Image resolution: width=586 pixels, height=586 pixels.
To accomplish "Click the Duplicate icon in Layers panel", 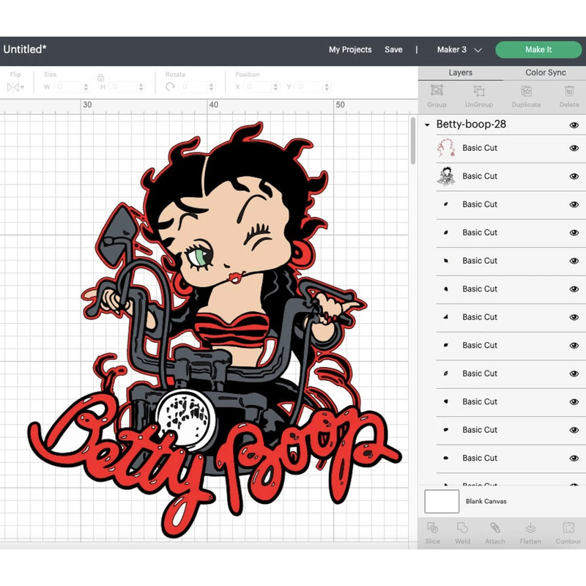I will tap(525, 96).
